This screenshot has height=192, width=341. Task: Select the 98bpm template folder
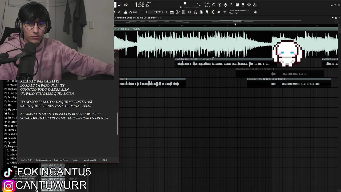[x=12, y=150]
